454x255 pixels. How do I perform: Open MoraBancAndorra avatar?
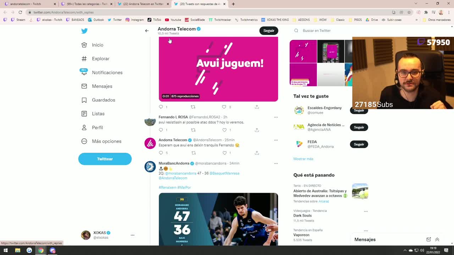[150, 167]
